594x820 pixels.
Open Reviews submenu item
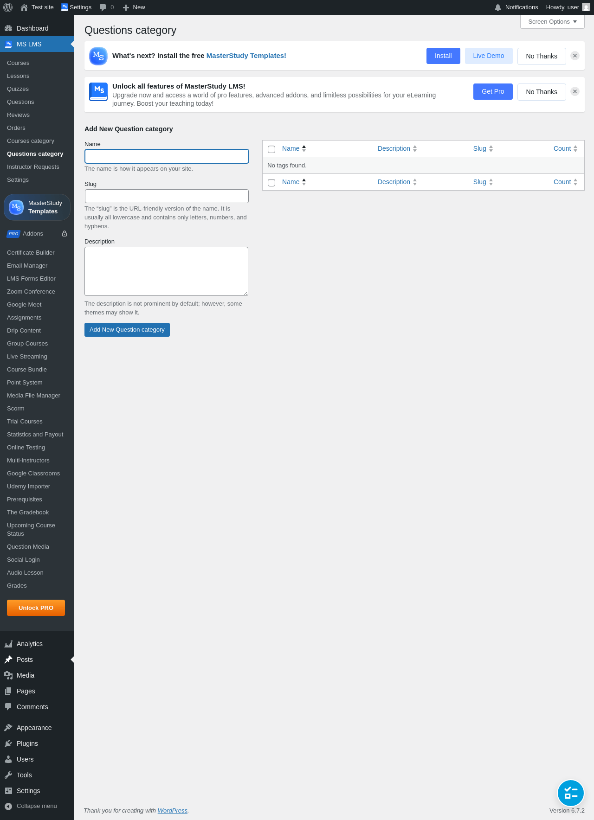click(x=18, y=115)
